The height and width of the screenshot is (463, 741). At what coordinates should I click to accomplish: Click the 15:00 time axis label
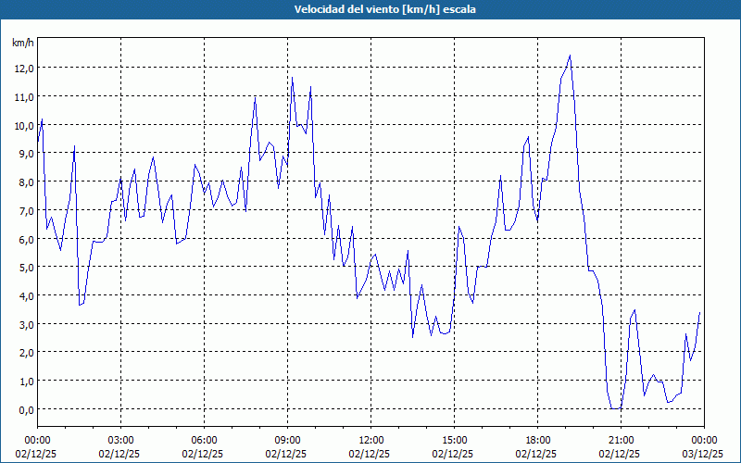click(x=454, y=440)
